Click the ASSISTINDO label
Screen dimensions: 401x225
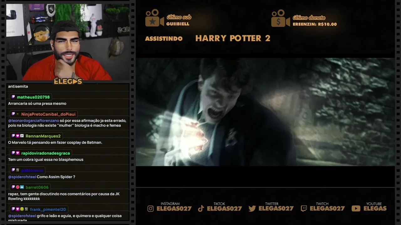tap(164, 39)
